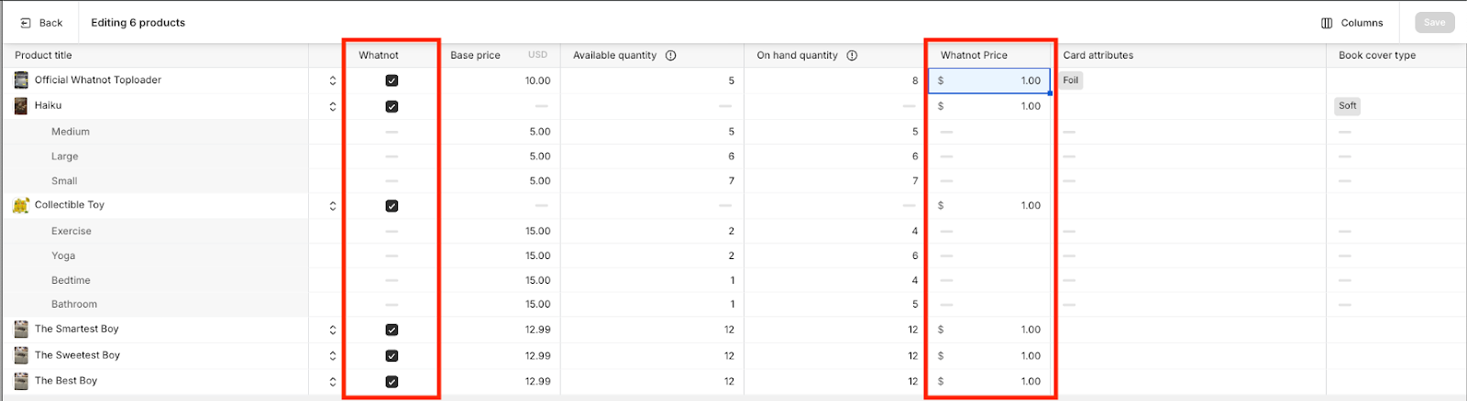Viewport: 1467px width, 401px height.
Task: Click the Foil card attribute tag
Action: (1071, 81)
